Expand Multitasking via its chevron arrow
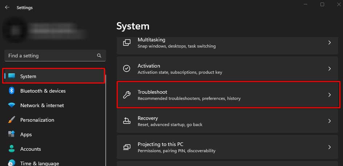The width and height of the screenshot is (343, 166). (x=330, y=42)
